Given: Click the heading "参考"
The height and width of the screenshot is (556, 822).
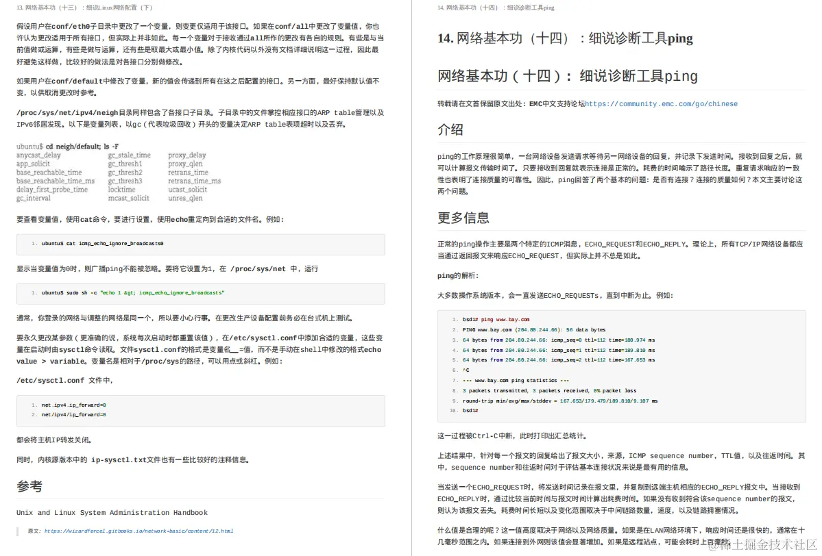Looking at the screenshot, I should tap(30, 485).
